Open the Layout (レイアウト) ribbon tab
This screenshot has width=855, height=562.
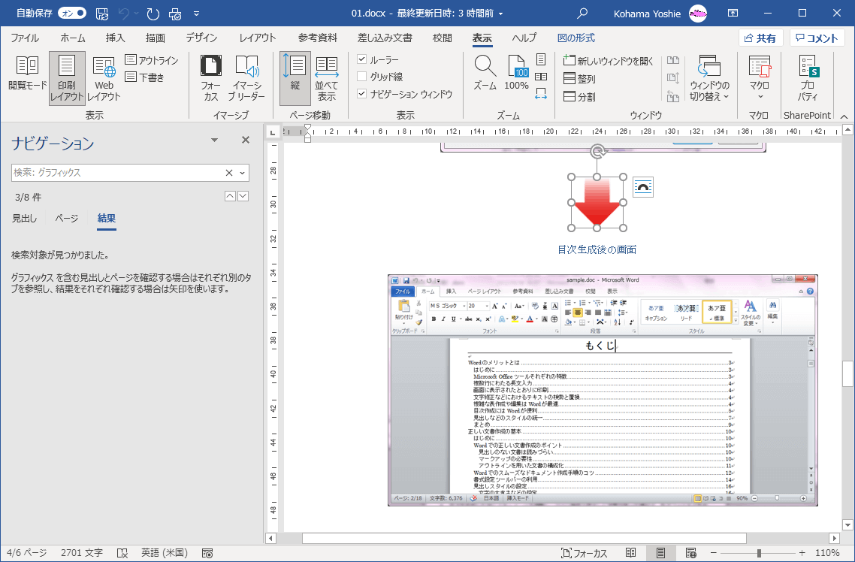258,38
